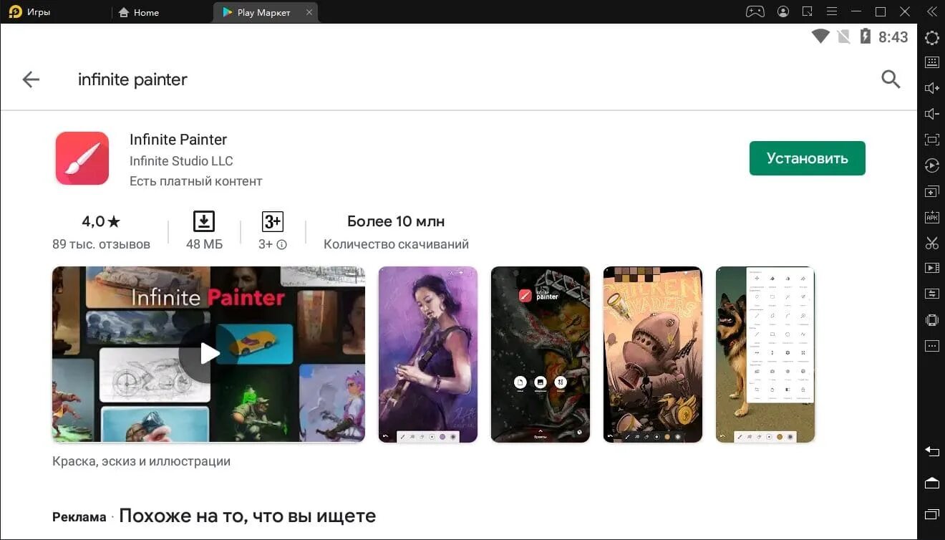Open the keyboard mapping sidebar icon

pyautogui.click(x=932, y=62)
